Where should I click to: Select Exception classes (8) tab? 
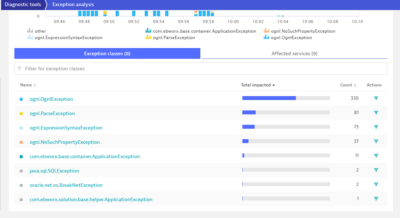tap(107, 53)
